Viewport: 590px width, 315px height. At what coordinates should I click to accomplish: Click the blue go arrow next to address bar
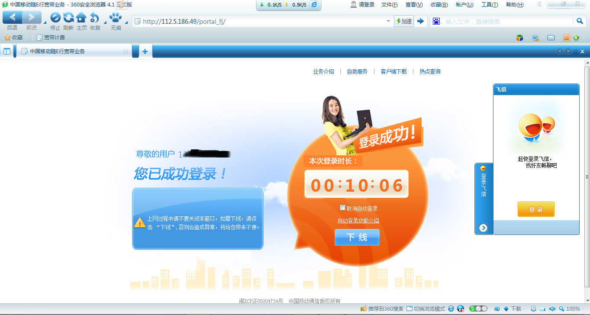[421, 21]
